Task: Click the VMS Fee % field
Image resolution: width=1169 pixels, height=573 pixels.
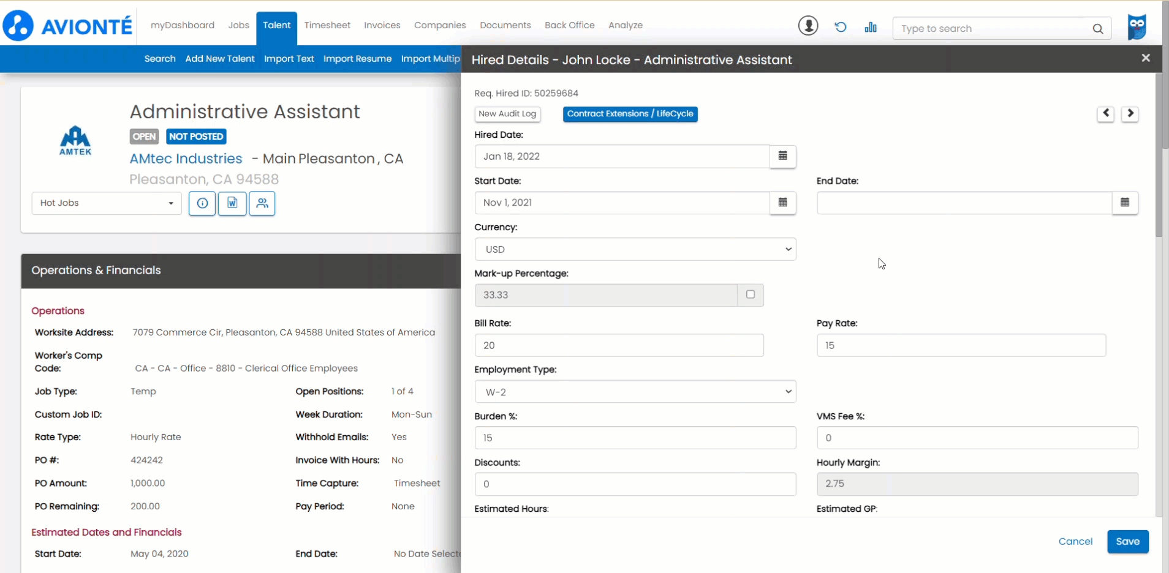Action: tap(977, 438)
